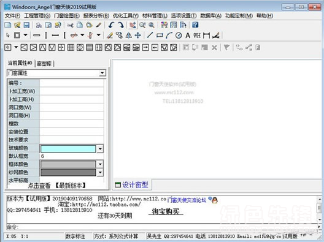Screen dimensions: 324x242
Task: Click the light gray 框体颜色 swatch
Action: pos(68,164)
